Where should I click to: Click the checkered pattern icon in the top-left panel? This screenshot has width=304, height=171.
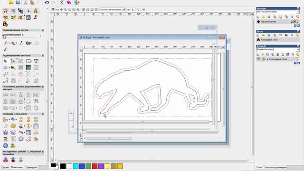point(20,11)
